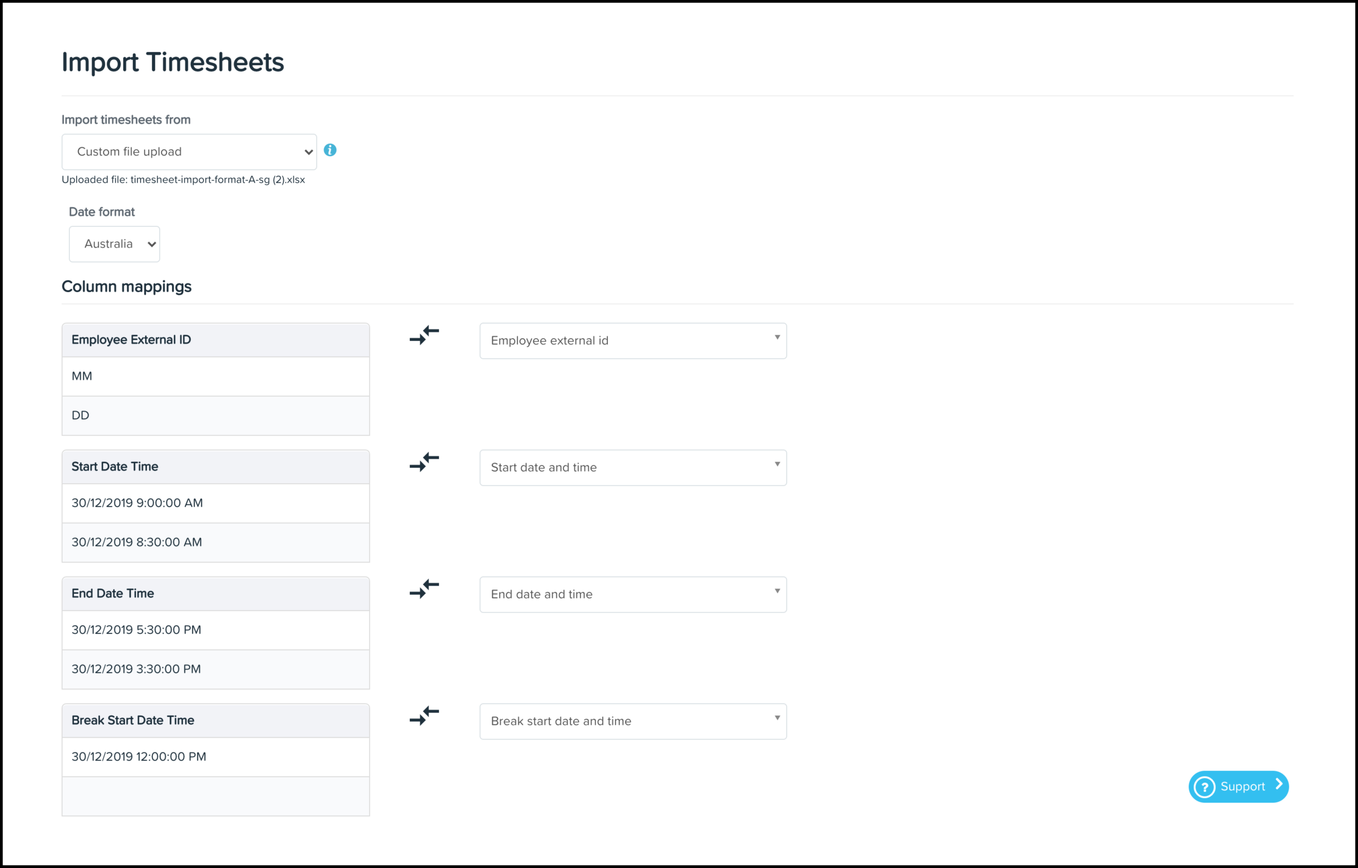Open the Import timesheets from dropdown
This screenshot has height=868, width=1358.
pyautogui.click(x=189, y=152)
